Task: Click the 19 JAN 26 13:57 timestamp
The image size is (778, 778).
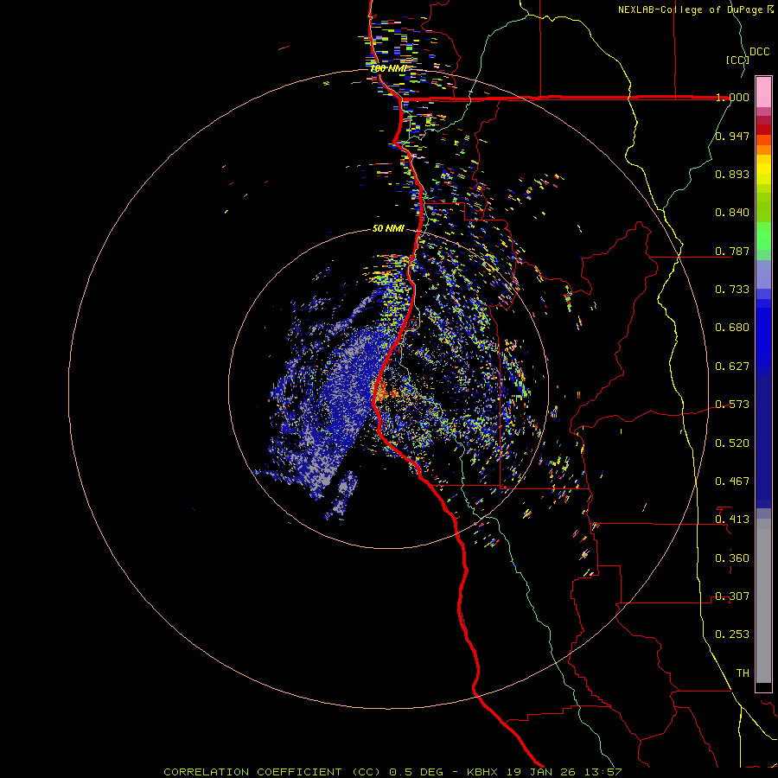Action: click(x=564, y=772)
